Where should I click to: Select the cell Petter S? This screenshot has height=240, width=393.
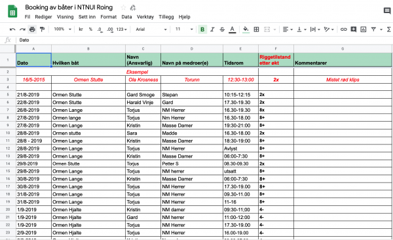tap(192, 163)
